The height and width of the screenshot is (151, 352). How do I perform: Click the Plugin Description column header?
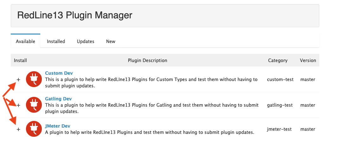(148, 60)
